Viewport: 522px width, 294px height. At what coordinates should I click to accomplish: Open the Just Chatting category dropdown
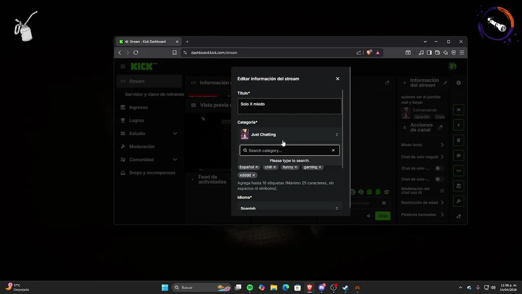pos(290,134)
